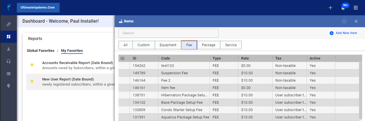
Task: Sort by Active column header
Action: (321, 58)
